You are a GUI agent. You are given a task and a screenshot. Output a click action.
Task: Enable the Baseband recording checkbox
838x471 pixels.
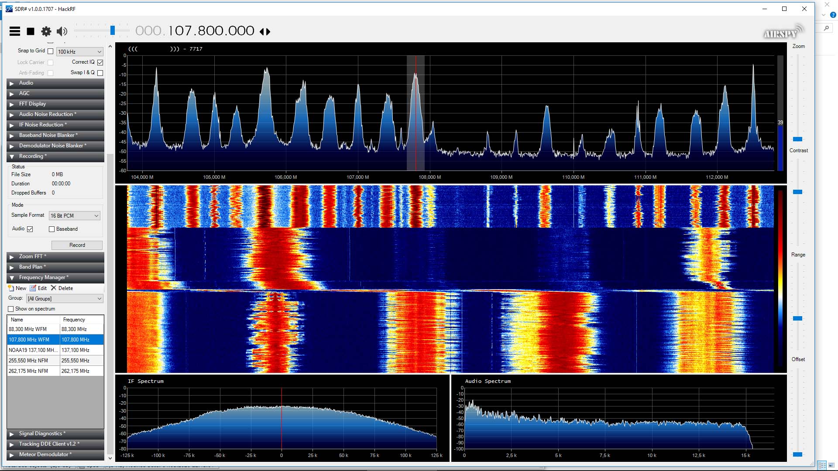click(x=52, y=229)
